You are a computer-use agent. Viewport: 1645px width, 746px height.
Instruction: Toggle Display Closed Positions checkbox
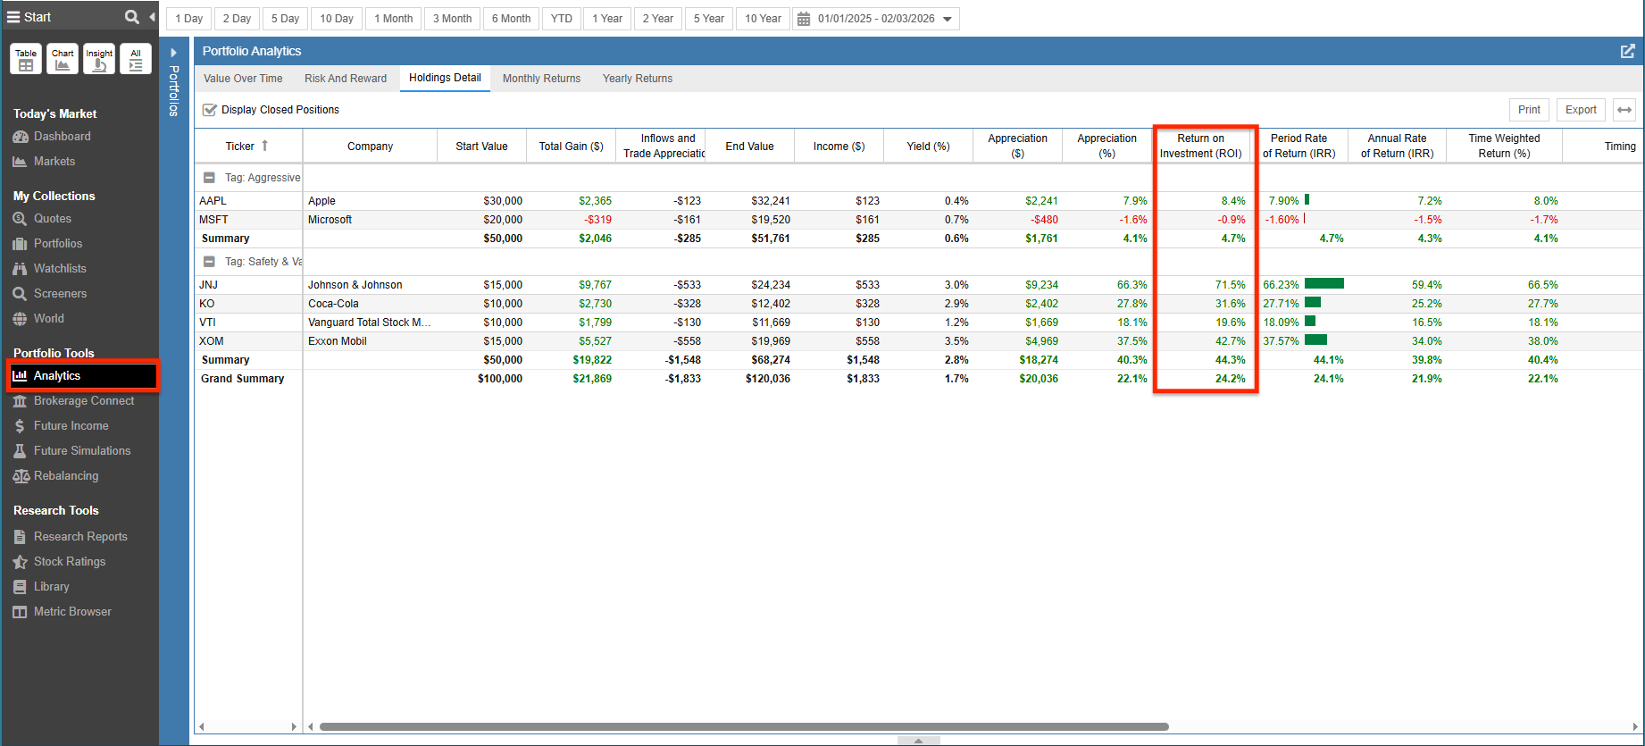click(210, 110)
